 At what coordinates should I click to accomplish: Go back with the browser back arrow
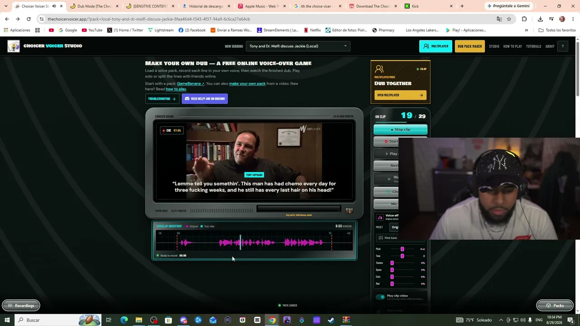click(x=7, y=19)
